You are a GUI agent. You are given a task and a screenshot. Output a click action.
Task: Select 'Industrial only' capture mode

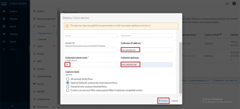point(67,86)
